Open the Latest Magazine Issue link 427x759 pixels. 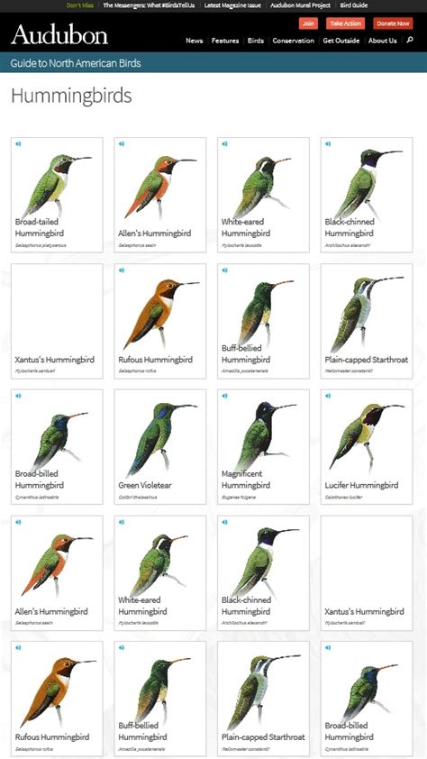(232, 5)
